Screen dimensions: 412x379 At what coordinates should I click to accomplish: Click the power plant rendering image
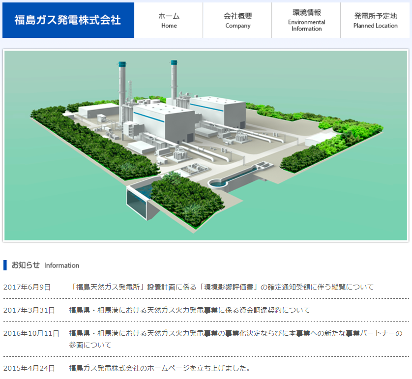click(x=206, y=146)
